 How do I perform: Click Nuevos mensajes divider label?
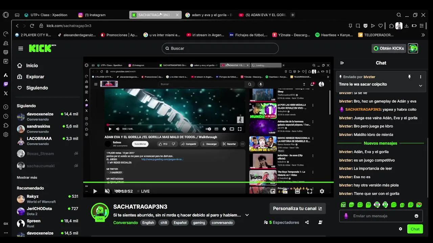380,143
